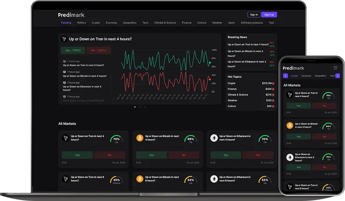Click No on the Bitcoin 4 hours card
Screen dimensions: 345x201
click(x=184, y=155)
